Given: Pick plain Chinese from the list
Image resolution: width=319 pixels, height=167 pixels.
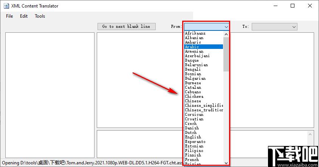Looking at the screenshot, I should tap(204, 101).
